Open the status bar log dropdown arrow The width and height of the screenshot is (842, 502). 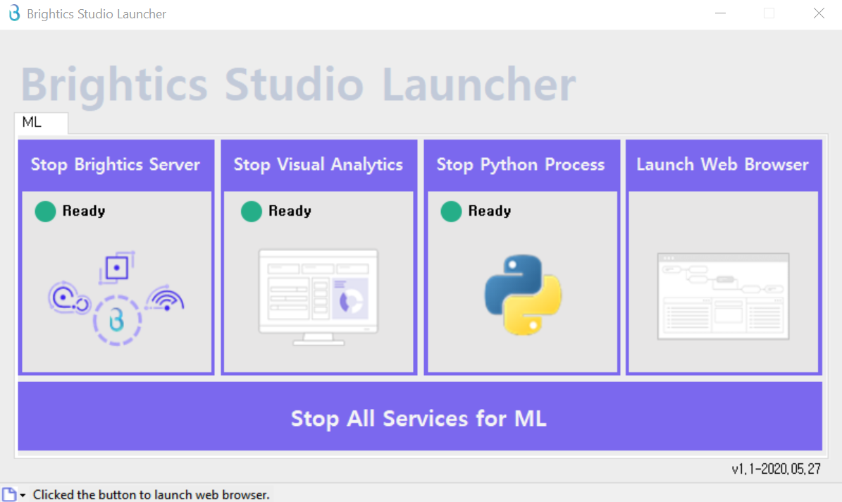[23, 495]
